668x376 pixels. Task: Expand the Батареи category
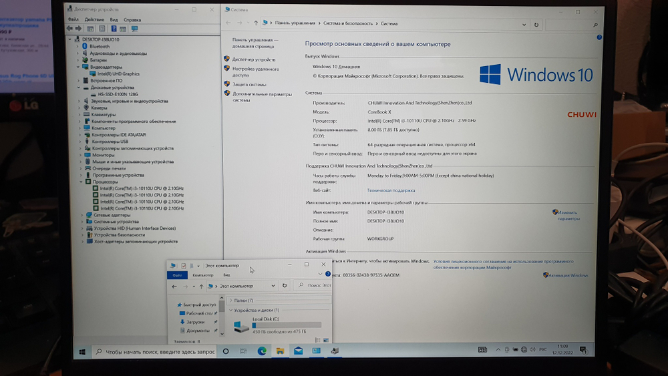[x=78, y=60]
